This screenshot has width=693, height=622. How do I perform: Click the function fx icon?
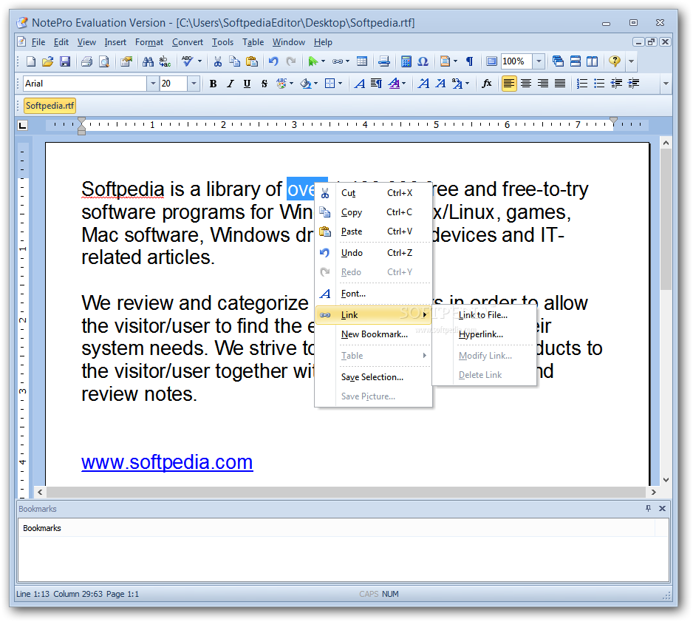click(487, 83)
